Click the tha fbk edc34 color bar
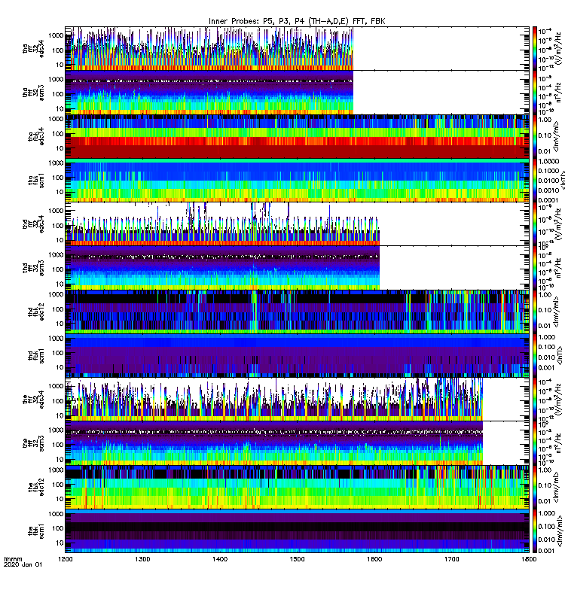Viewport: 565px width, 602px height. [535, 136]
